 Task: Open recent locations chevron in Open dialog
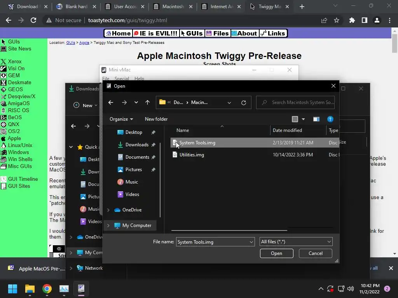136,102
